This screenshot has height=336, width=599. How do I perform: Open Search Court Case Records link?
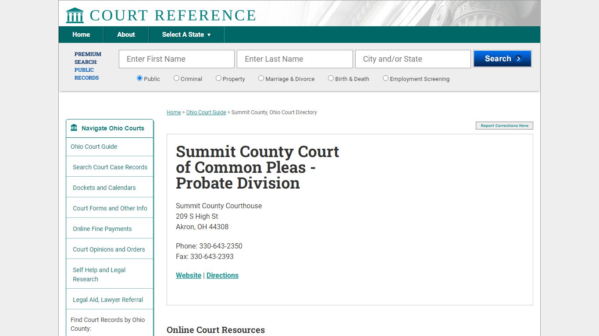click(x=110, y=167)
